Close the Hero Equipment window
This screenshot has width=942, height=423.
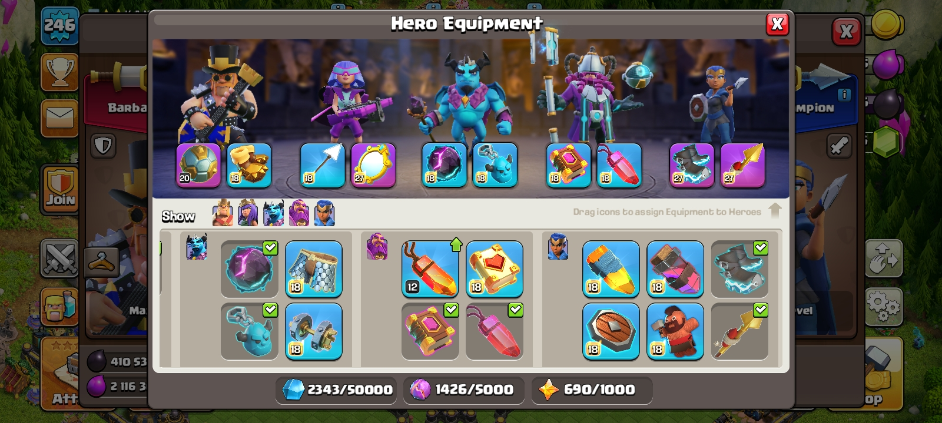777,24
